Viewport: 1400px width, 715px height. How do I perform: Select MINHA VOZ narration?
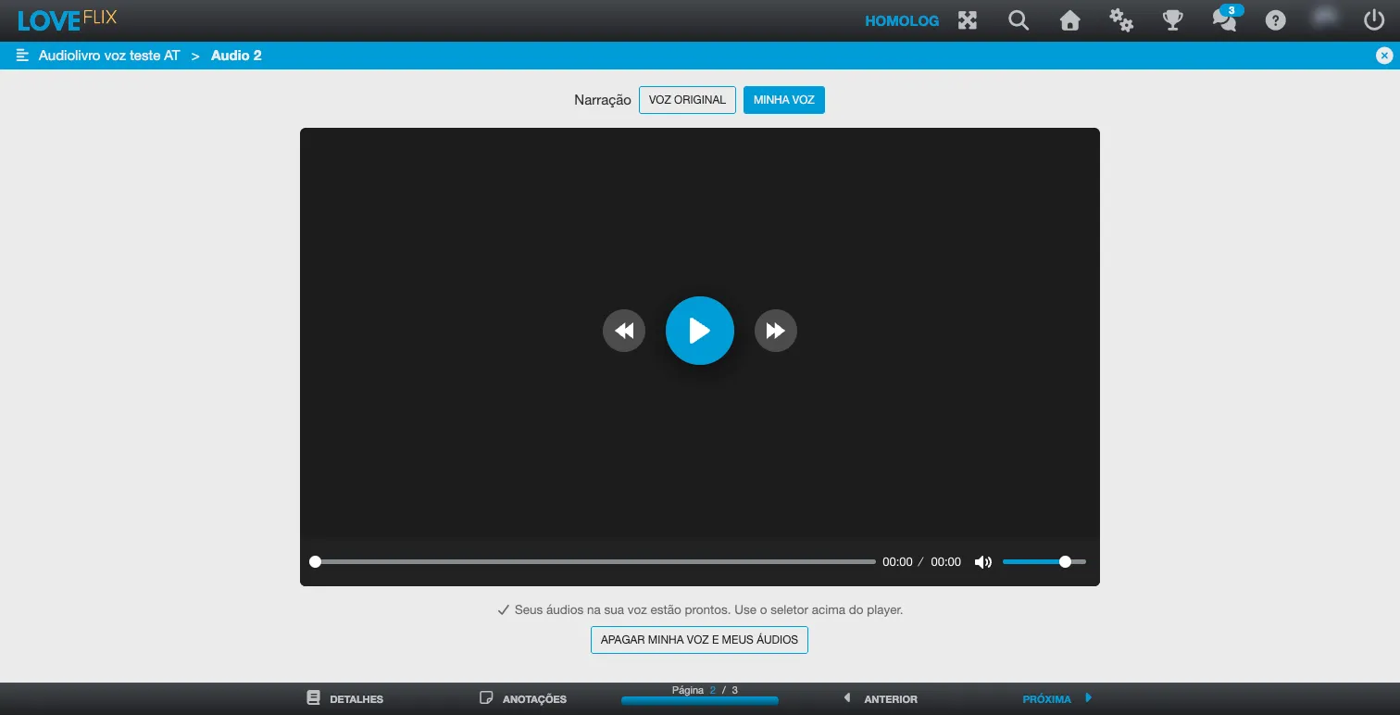[x=784, y=100]
